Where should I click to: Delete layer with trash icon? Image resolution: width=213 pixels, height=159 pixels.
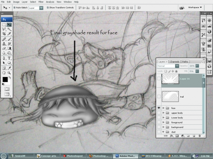pos(200,136)
